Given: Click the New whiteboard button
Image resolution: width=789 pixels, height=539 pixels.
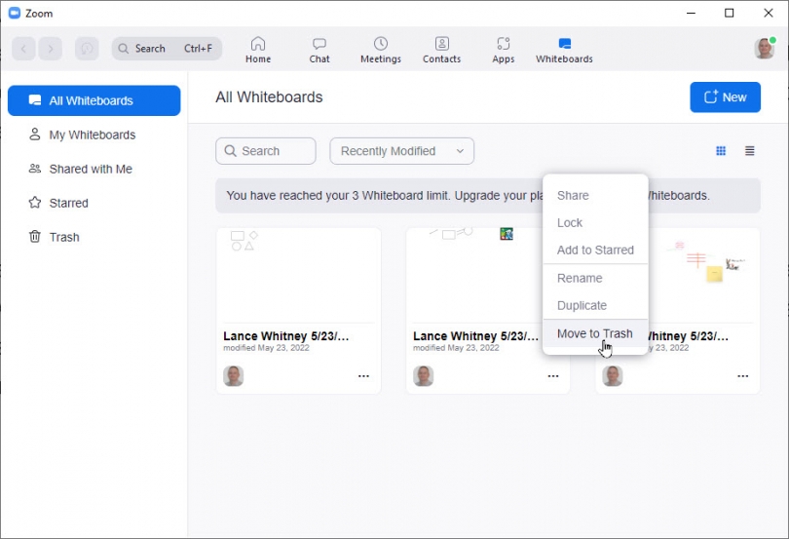Looking at the screenshot, I should (x=725, y=97).
